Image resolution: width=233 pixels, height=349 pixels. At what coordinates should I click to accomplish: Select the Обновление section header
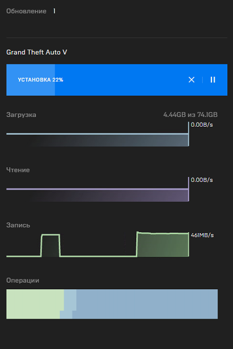tap(26, 11)
